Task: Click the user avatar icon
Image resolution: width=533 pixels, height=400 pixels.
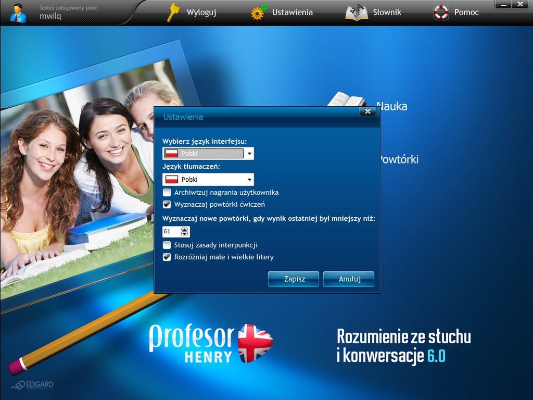Action: pos(18,13)
